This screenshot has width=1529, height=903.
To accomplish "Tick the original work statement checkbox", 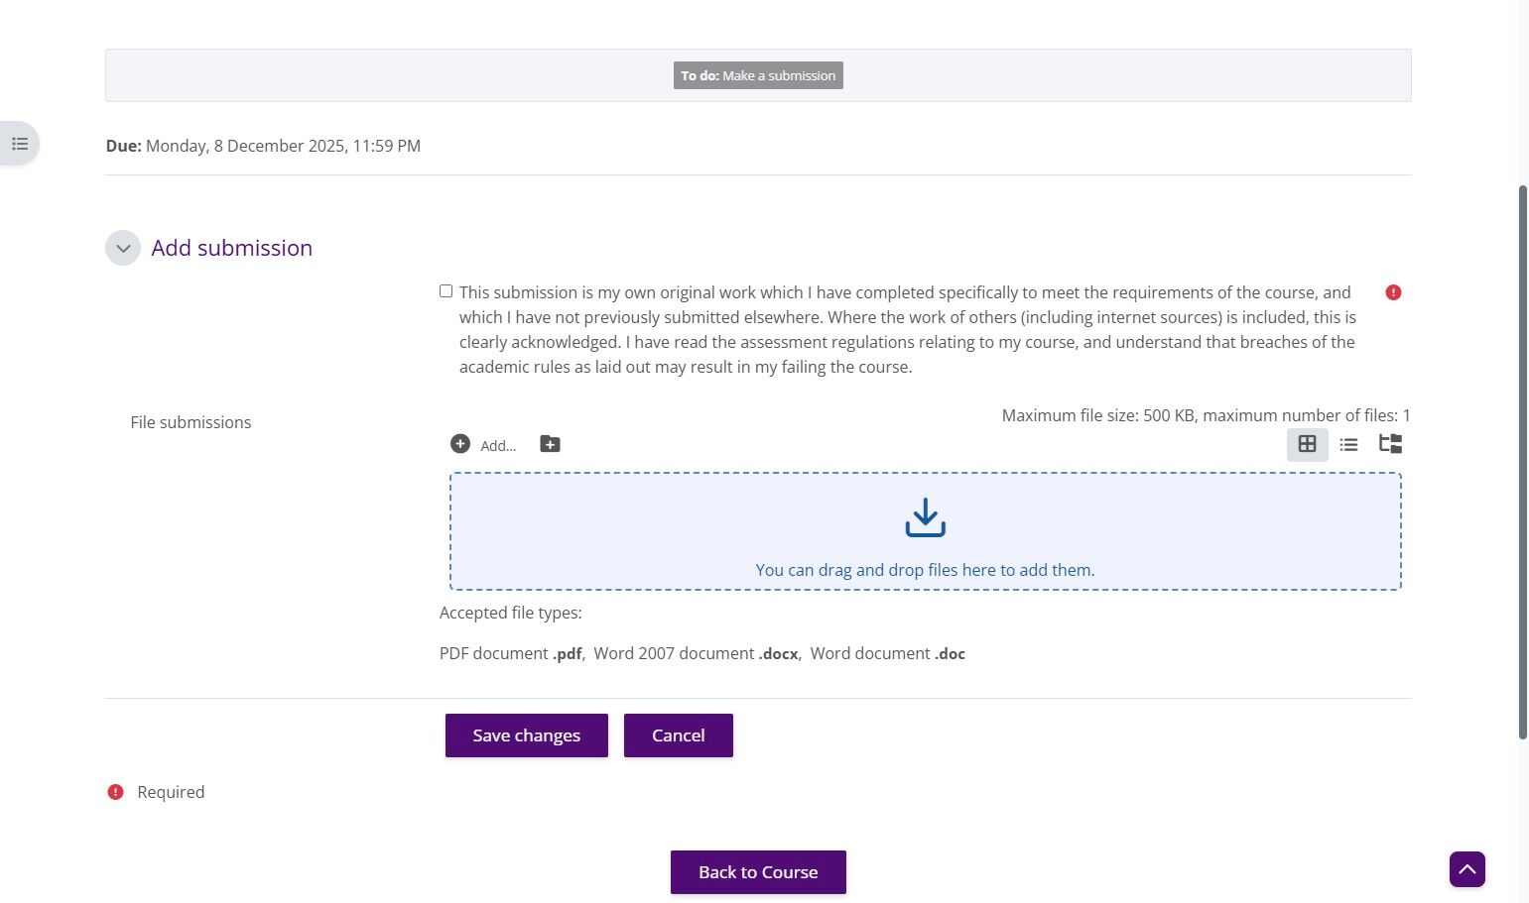I will [x=446, y=291].
